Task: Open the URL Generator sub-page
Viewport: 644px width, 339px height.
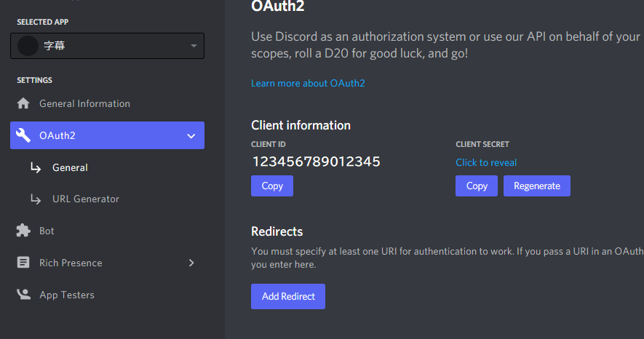Action: (x=86, y=199)
